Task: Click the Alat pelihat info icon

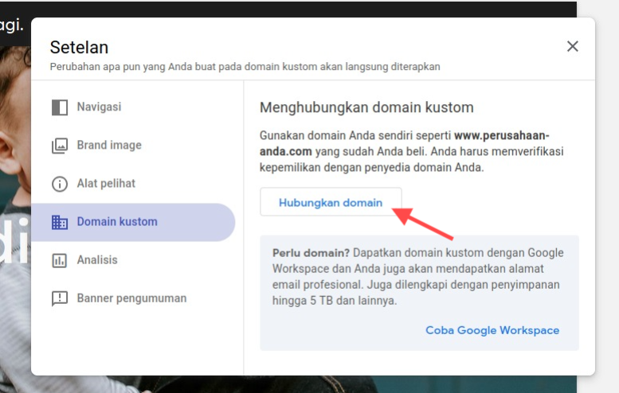Action: 60,184
